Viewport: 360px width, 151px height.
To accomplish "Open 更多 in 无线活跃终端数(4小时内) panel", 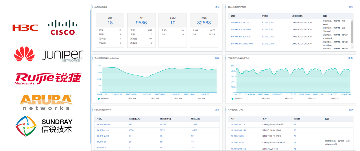I will coord(217,58).
